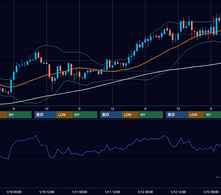Click the 1/10 00:00 date label
The height and width of the screenshot is (195, 221).
pos(14,192)
